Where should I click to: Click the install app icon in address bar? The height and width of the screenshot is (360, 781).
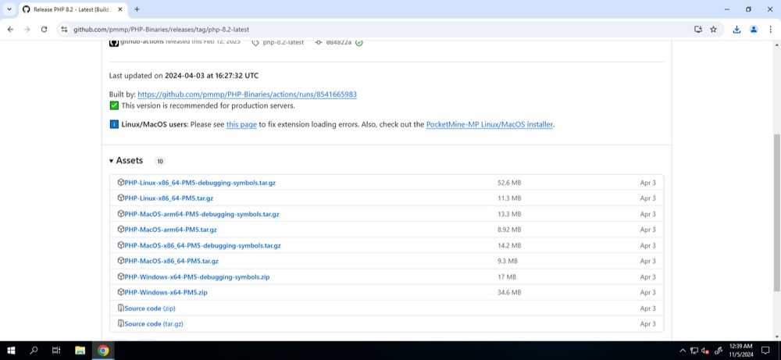pyautogui.click(x=698, y=30)
